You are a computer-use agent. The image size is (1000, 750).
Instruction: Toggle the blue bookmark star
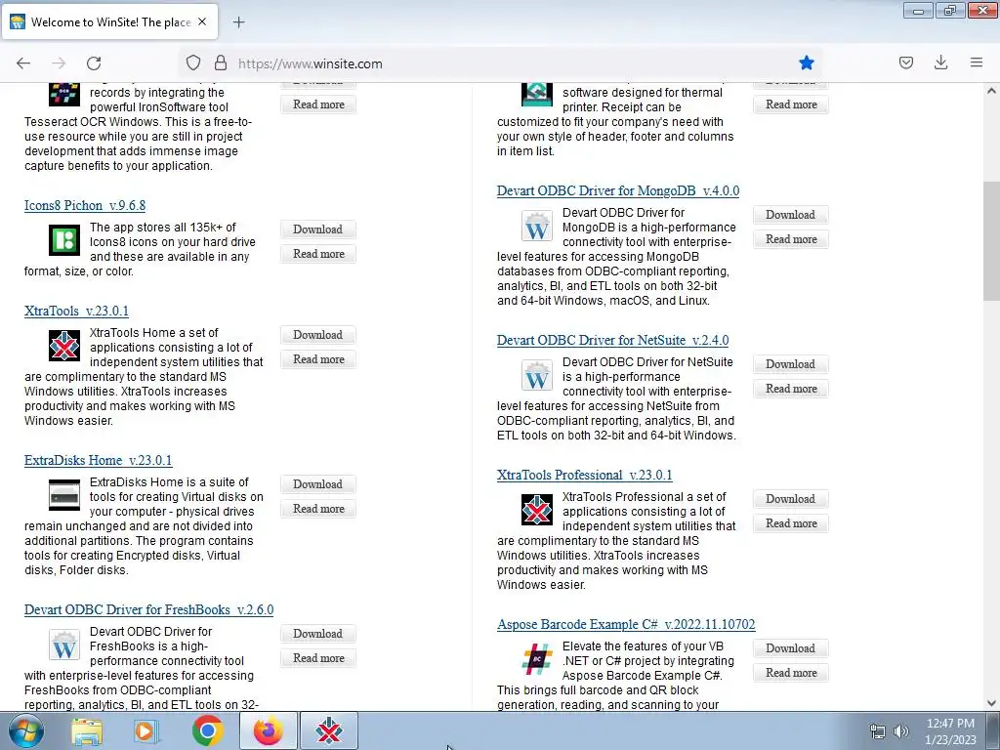coord(806,62)
